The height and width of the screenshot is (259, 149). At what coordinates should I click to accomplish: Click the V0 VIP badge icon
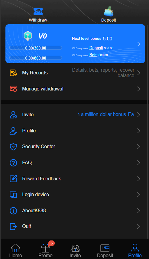pos(28,36)
